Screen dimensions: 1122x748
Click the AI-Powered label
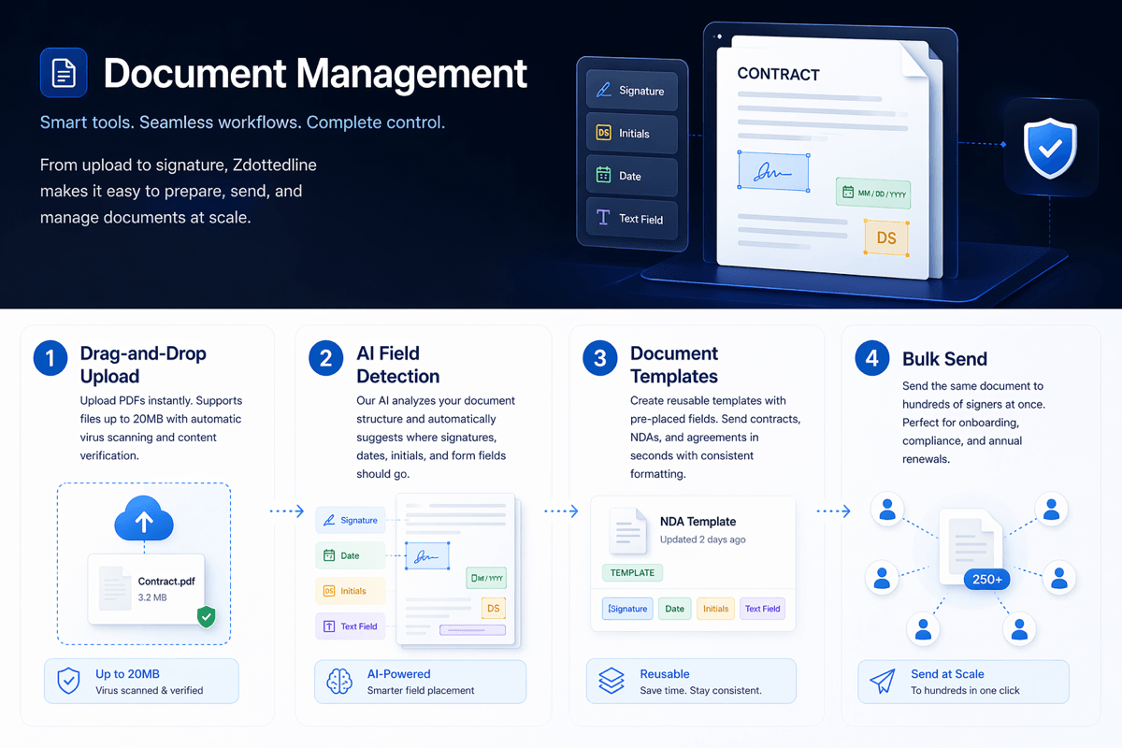pos(399,674)
